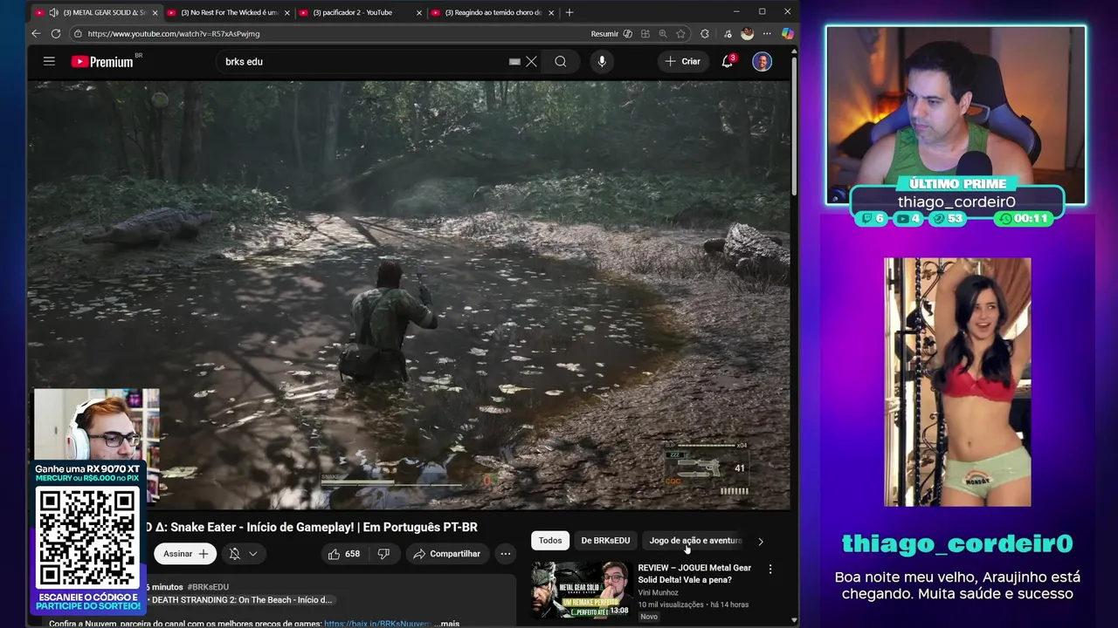1118x628 pixels.
Task: Click the #BRKsEDU hashtag link
Action: tap(208, 587)
